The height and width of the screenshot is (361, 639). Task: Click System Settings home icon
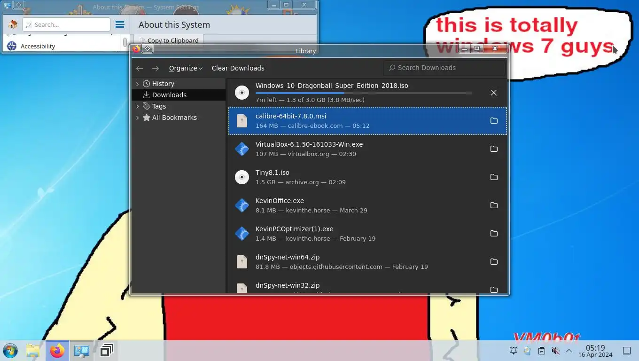(13, 24)
